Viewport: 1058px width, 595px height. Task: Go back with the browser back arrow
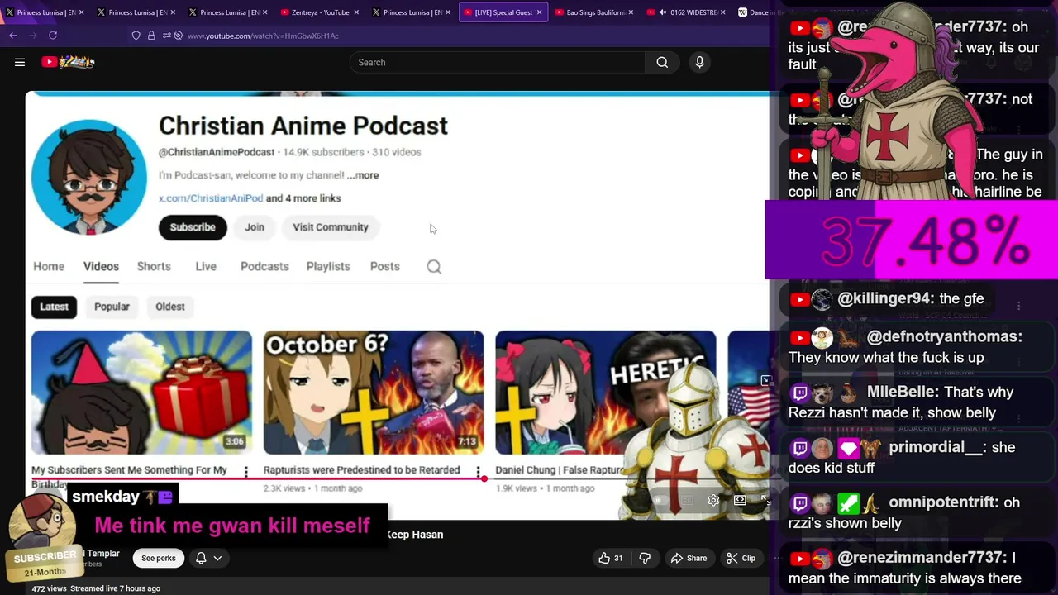(x=13, y=36)
